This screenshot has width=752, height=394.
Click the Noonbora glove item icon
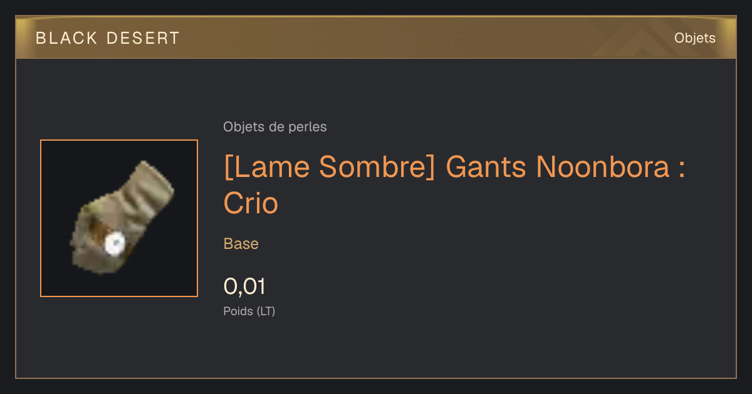tap(120, 218)
